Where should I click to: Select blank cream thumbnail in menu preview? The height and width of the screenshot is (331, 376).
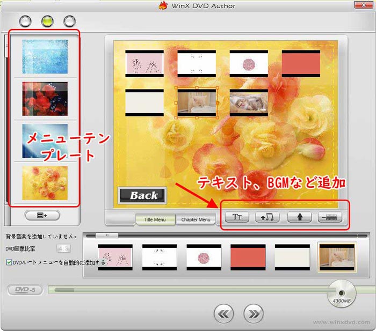coord(144,103)
